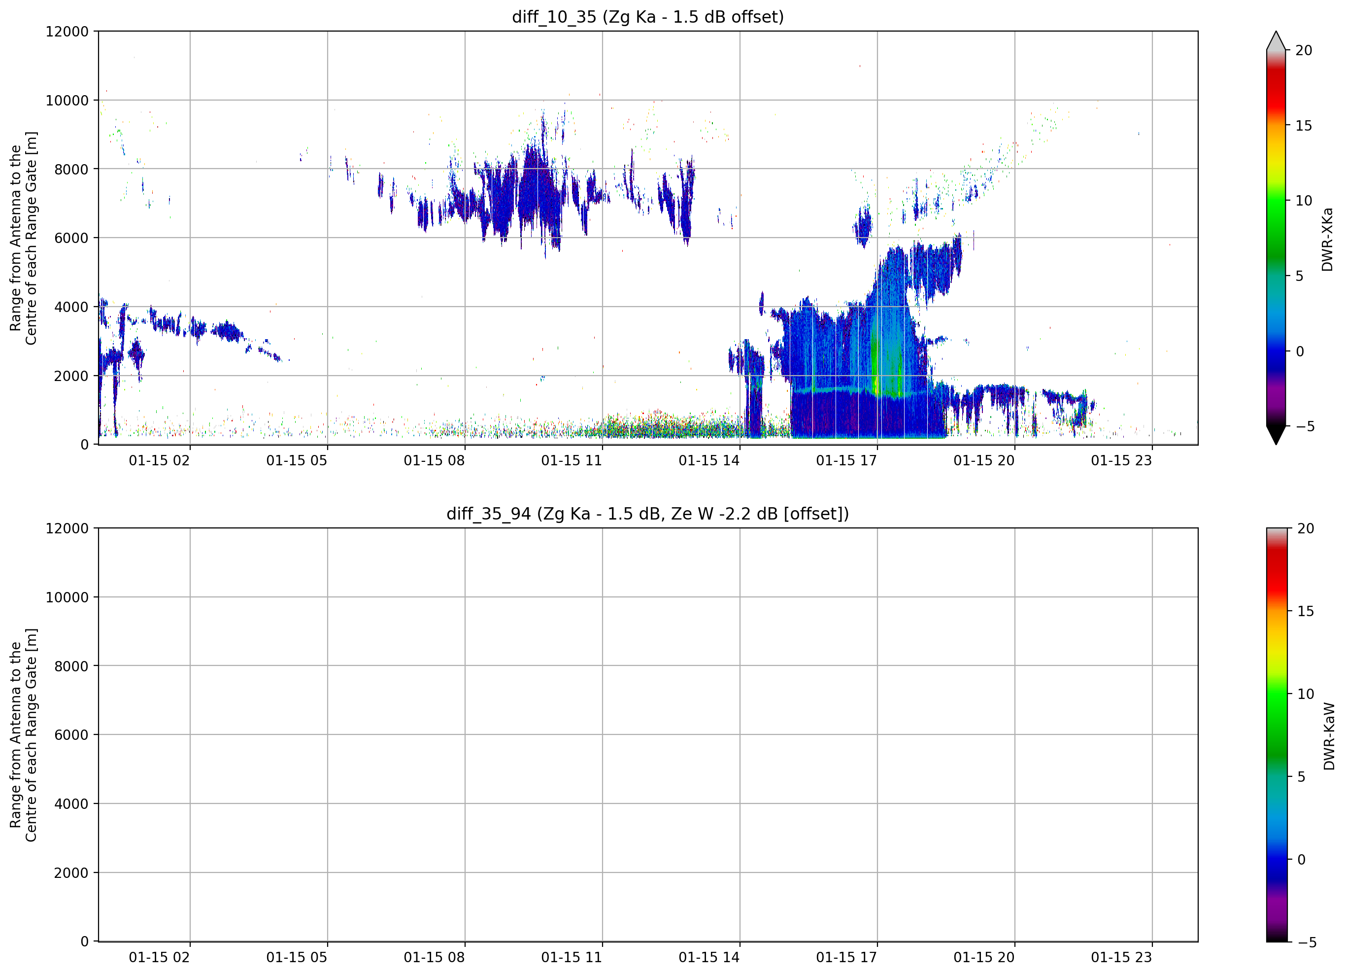1346x975 pixels.
Task: Select "01-15 14" under the diff_35_94 plot
Action: (709, 957)
